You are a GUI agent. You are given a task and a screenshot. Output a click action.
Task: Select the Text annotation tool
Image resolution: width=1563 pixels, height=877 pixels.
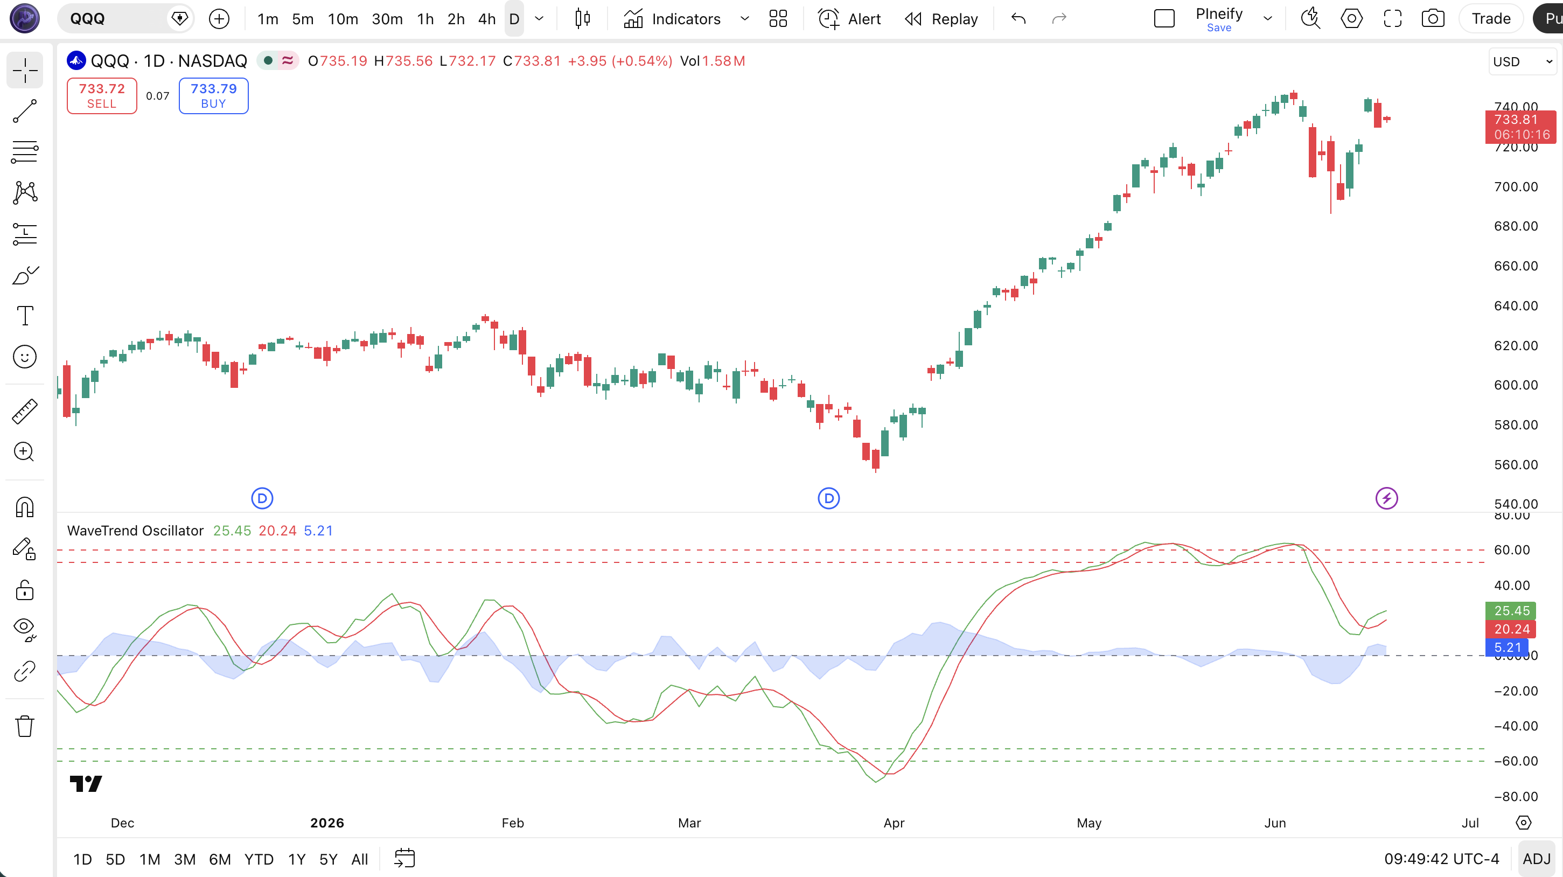pyautogui.click(x=25, y=316)
